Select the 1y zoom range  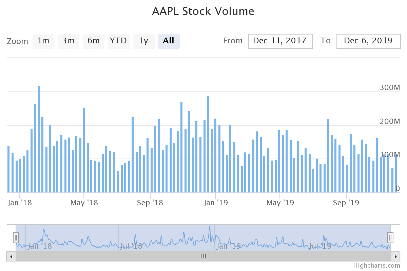click(x=143, y=41)
